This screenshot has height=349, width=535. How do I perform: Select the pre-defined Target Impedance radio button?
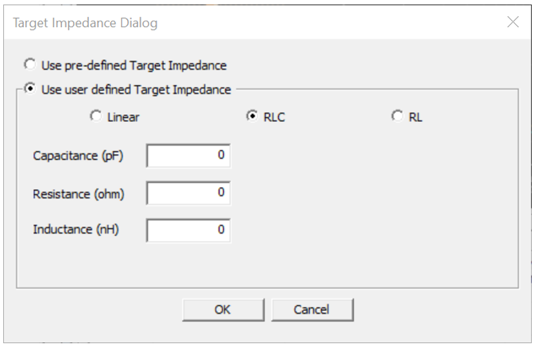point(29,65)
